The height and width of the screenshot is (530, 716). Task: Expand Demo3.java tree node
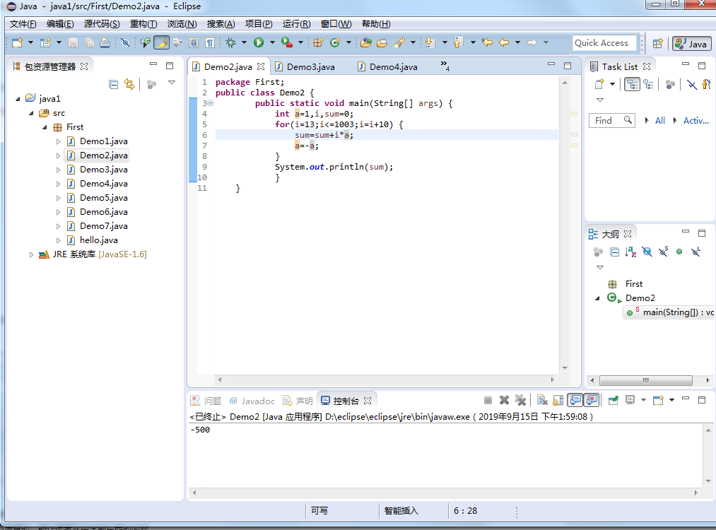(x=58, y=170)
